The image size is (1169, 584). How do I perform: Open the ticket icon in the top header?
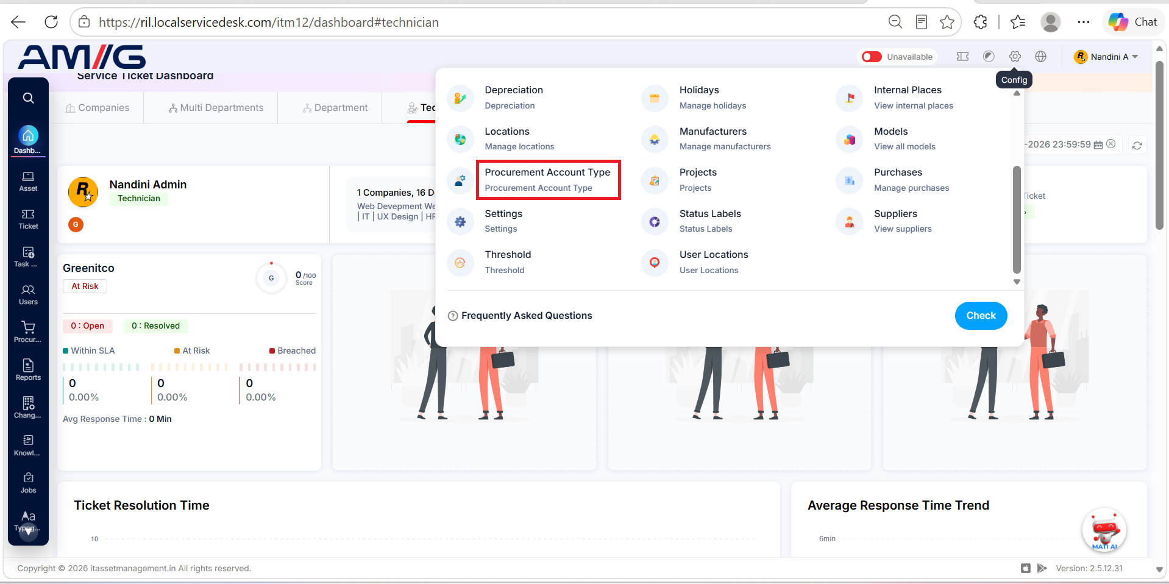[963, 56]
